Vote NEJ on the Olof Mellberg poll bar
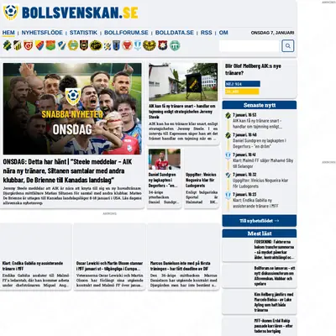This screenshot has width=336, height=336. [243, 84]
